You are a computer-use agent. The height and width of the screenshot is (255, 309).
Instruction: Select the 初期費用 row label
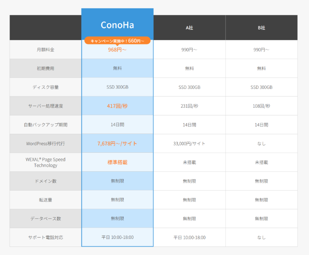(x=46, y=68)
